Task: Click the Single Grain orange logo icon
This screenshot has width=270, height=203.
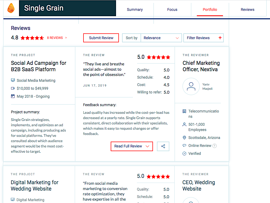Action: click(x=11, y=8)
